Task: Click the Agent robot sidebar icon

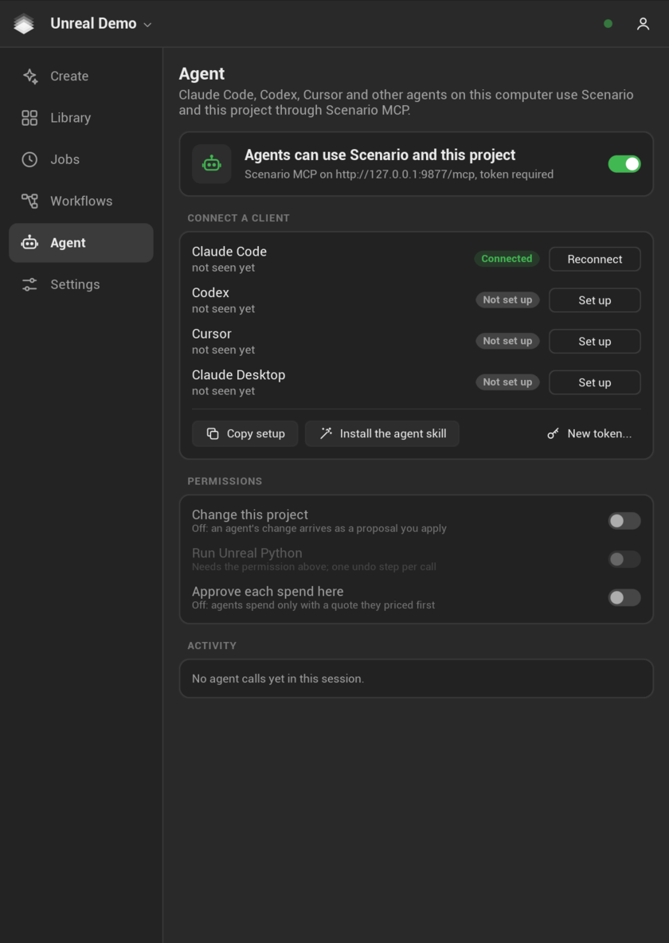Action: tap(29, 243)
